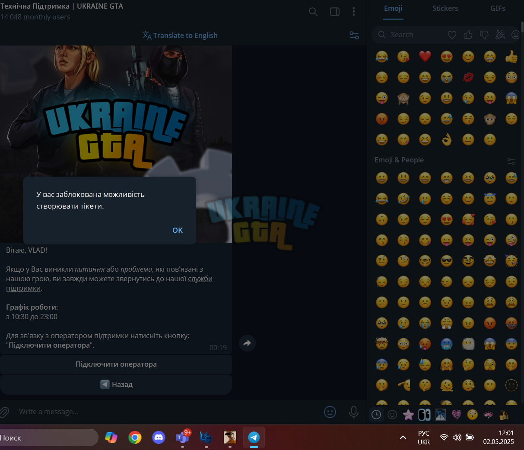
Task: Open the mosaic heart emoji pack
Action: click(x=457, y=415)
